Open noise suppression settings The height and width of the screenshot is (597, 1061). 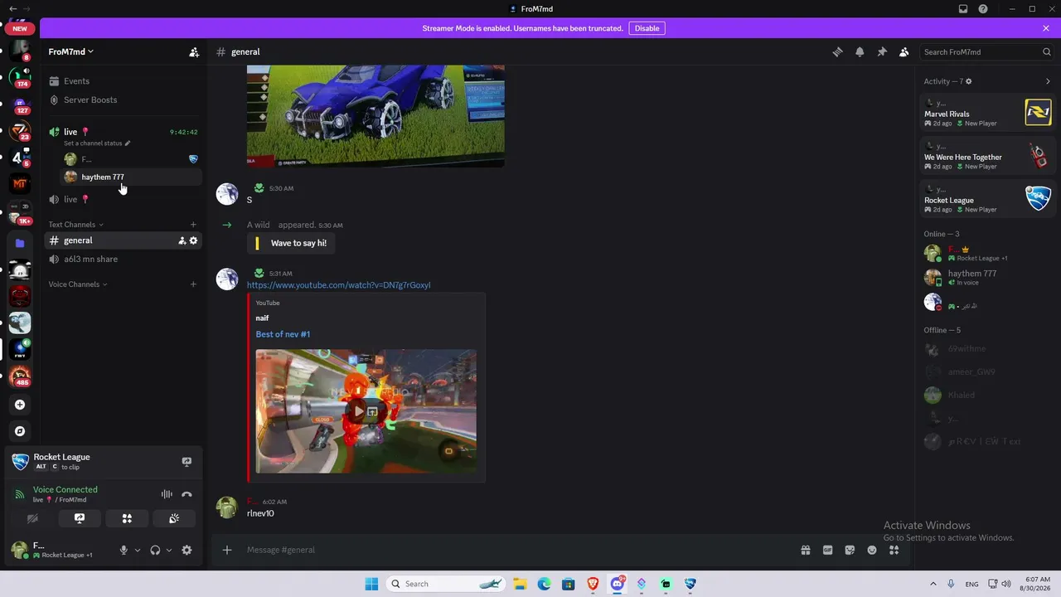pos(167,494)
